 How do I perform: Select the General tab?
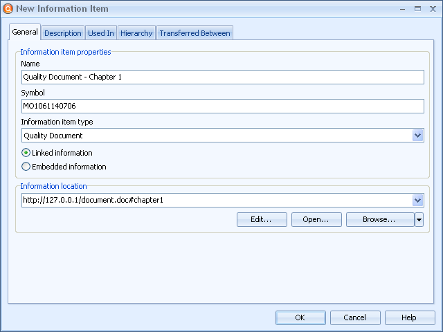[25, 33]
